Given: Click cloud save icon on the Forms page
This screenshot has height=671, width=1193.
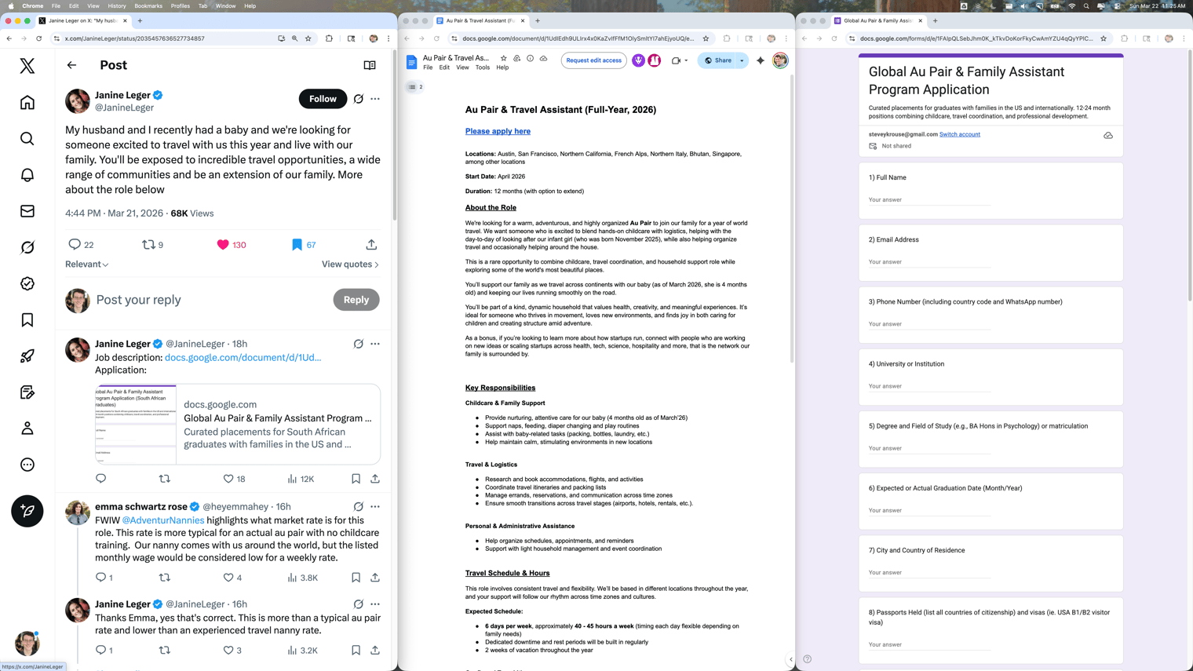Looking at the screenshot, I should (1108, 136).
